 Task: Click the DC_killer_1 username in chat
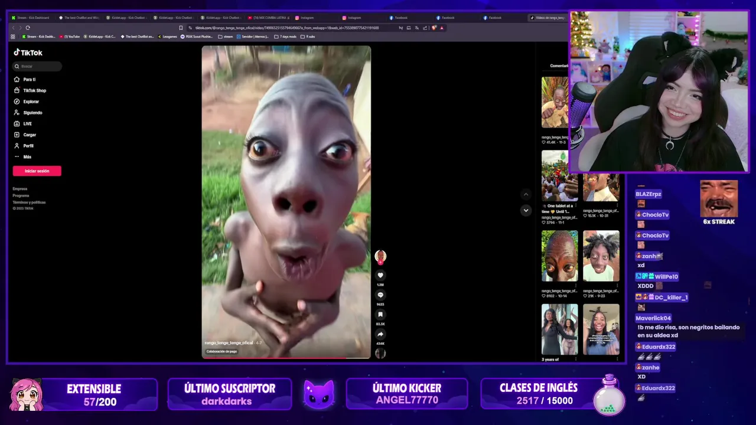(x=670, y=297)
